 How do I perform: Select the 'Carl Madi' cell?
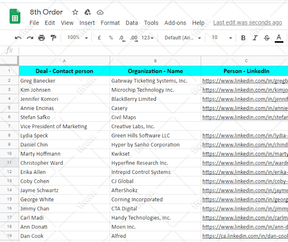[64, 217]
